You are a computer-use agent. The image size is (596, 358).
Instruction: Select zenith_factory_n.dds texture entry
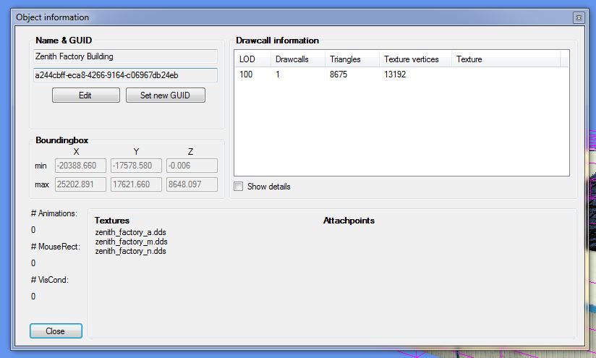point(131,251)
